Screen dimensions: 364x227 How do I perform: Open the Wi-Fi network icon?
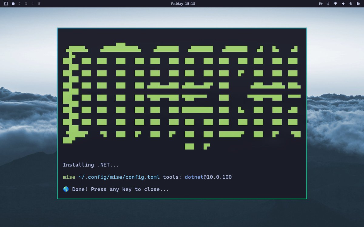[x=335, y=4]
